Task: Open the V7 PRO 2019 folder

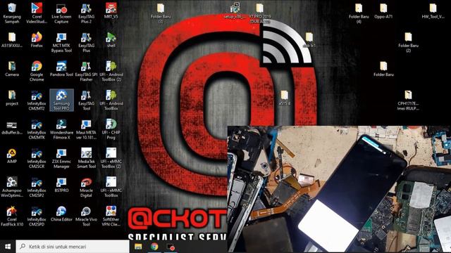Action: click(x=260, y=13)
